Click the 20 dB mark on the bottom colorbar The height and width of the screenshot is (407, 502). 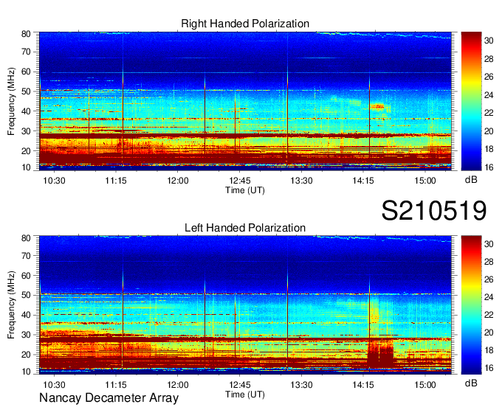(x=489, y=333)
